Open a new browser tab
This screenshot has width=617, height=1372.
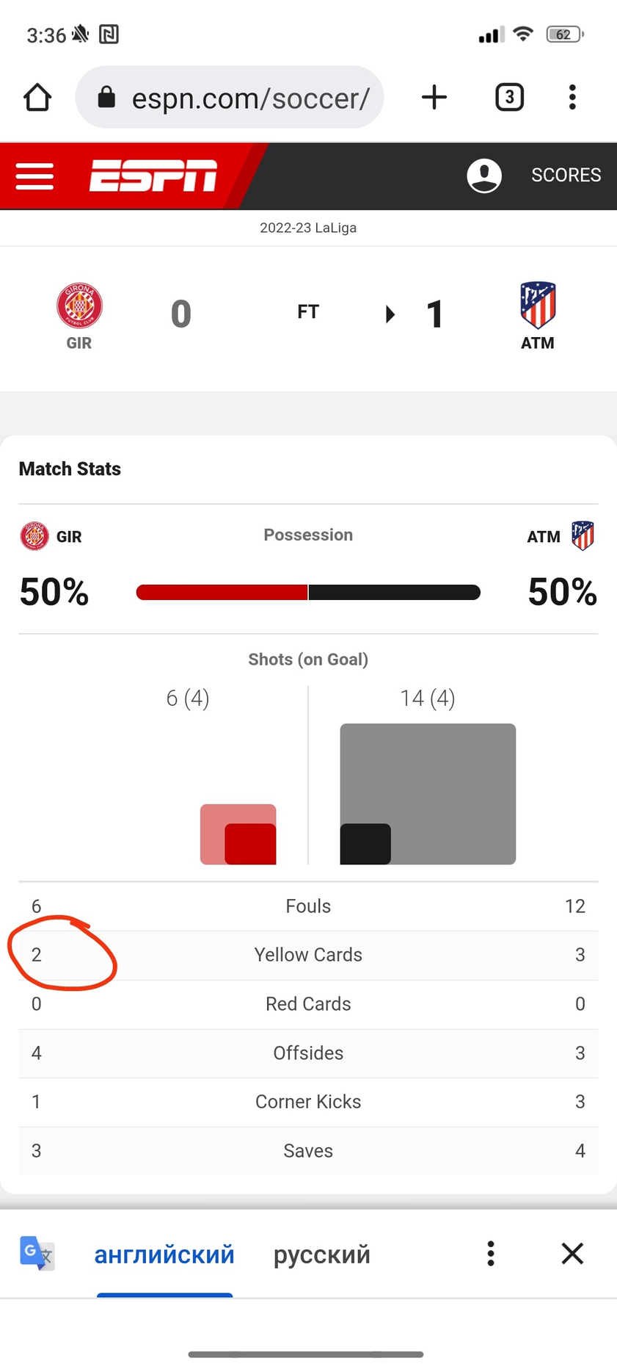click(x=434, y=97)
